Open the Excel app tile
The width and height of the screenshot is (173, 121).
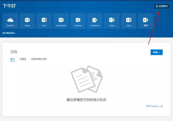(x=44, y=21)
